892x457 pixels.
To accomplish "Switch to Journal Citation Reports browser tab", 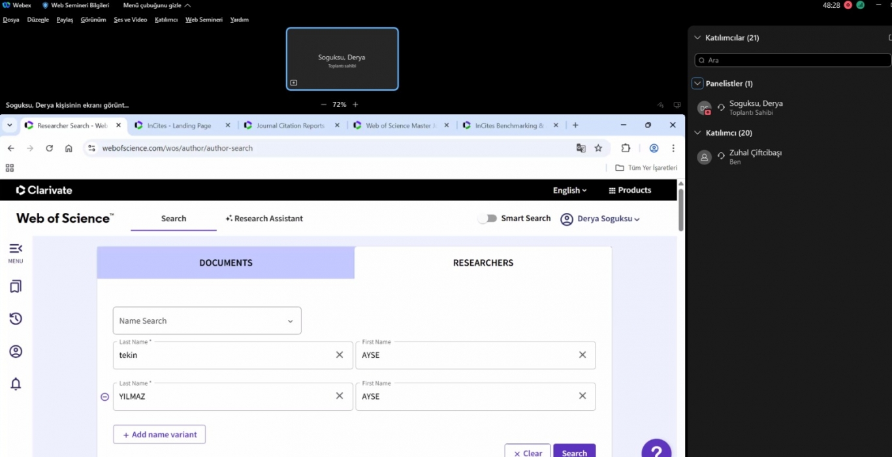I will coord(291,125).
